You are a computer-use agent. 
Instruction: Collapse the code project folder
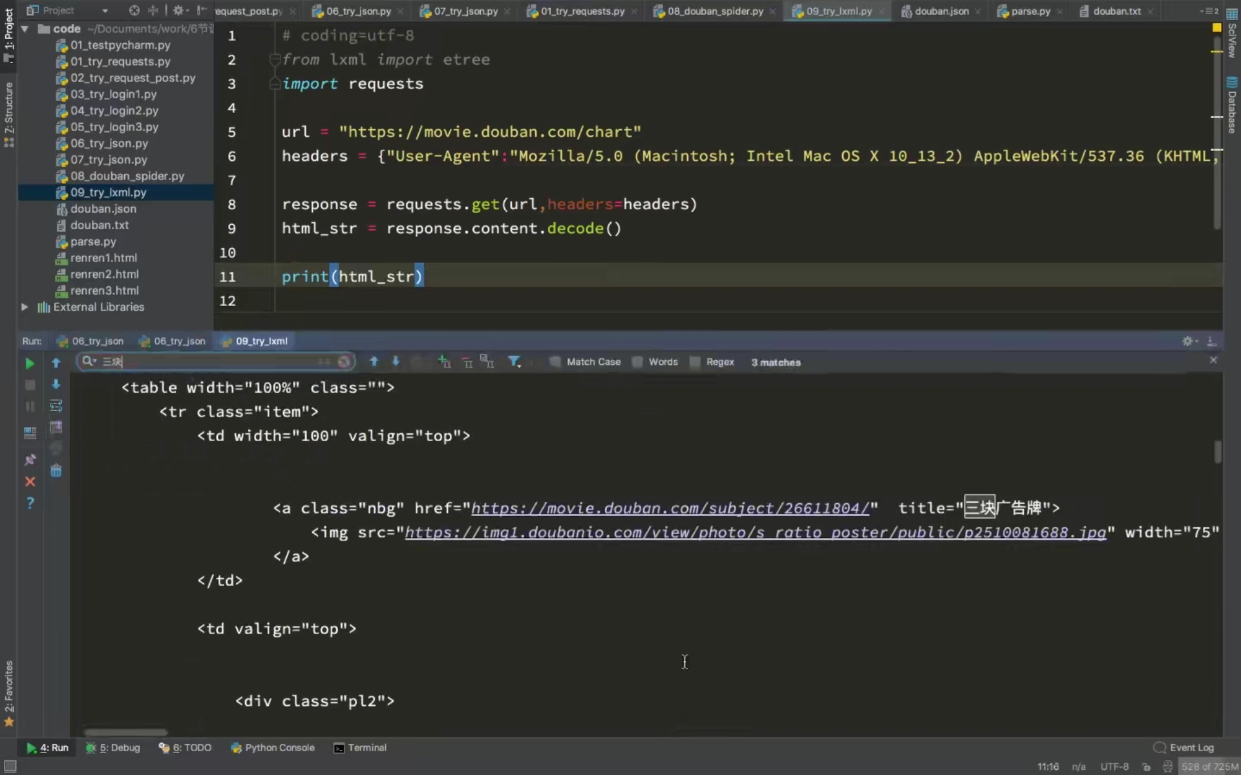(25, 29)
